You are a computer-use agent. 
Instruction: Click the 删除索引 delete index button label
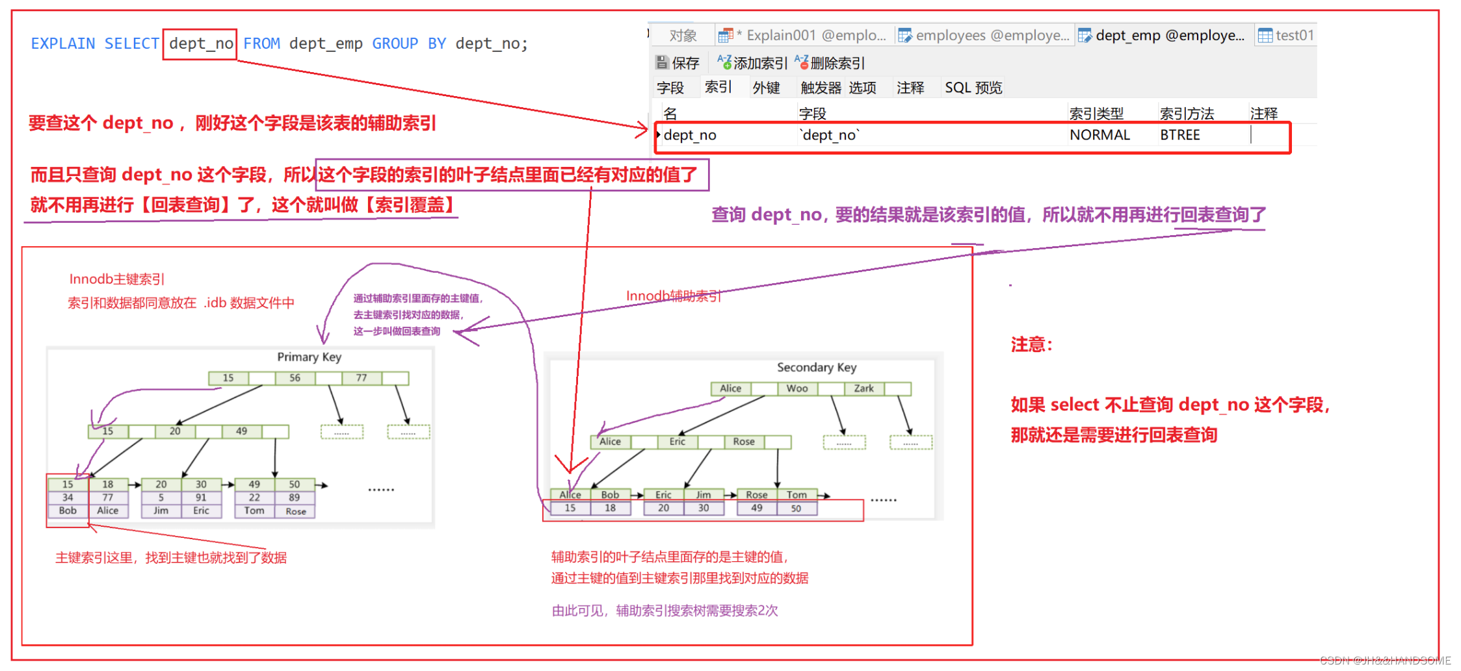point(837,62)
